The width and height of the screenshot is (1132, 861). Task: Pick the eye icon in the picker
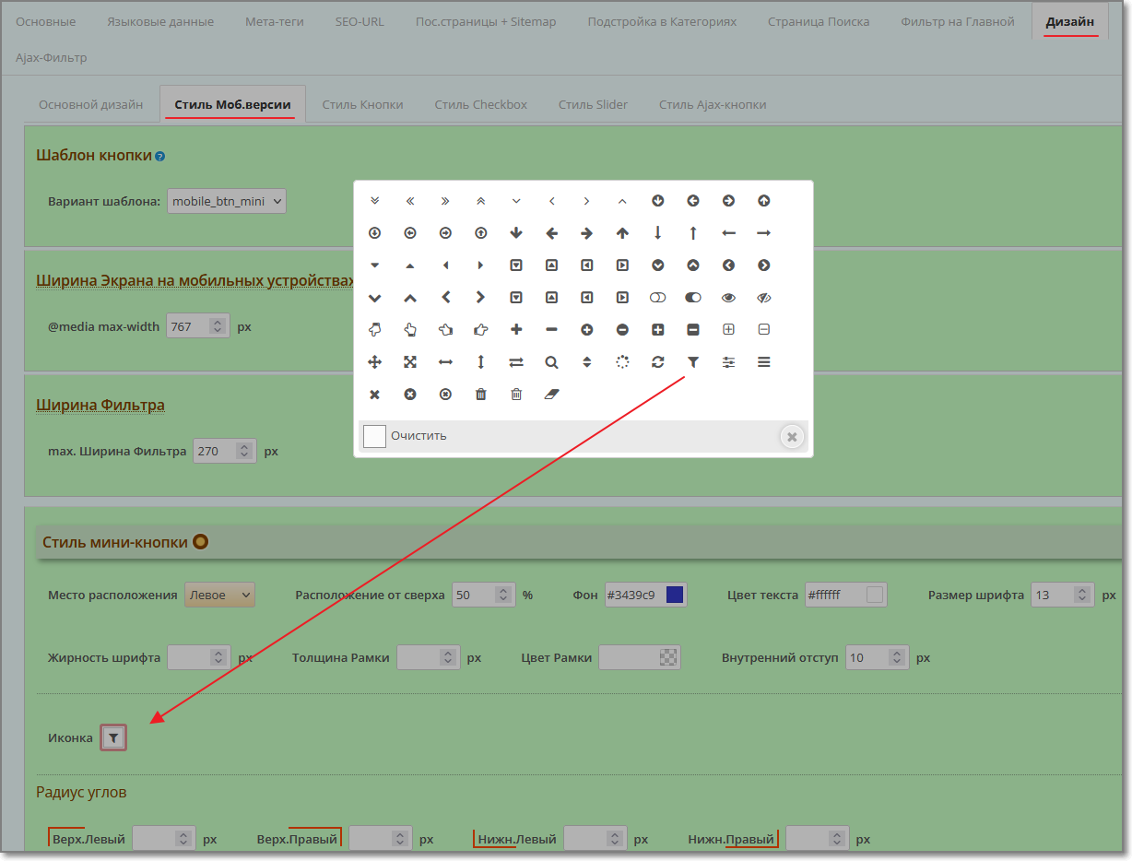728,298
